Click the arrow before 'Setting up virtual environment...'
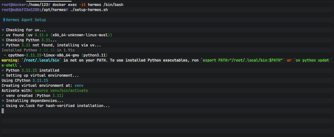This screenshot has width=334, height=137. coord(3,75)
